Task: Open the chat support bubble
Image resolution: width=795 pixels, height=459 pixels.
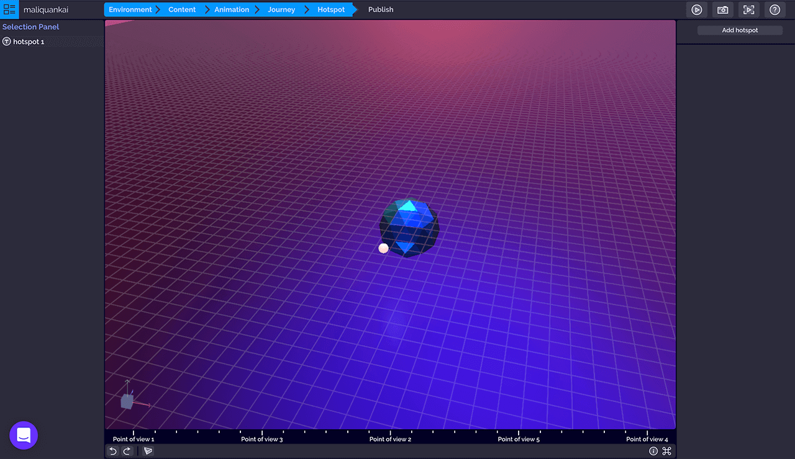Action: (x=24, y=435)
